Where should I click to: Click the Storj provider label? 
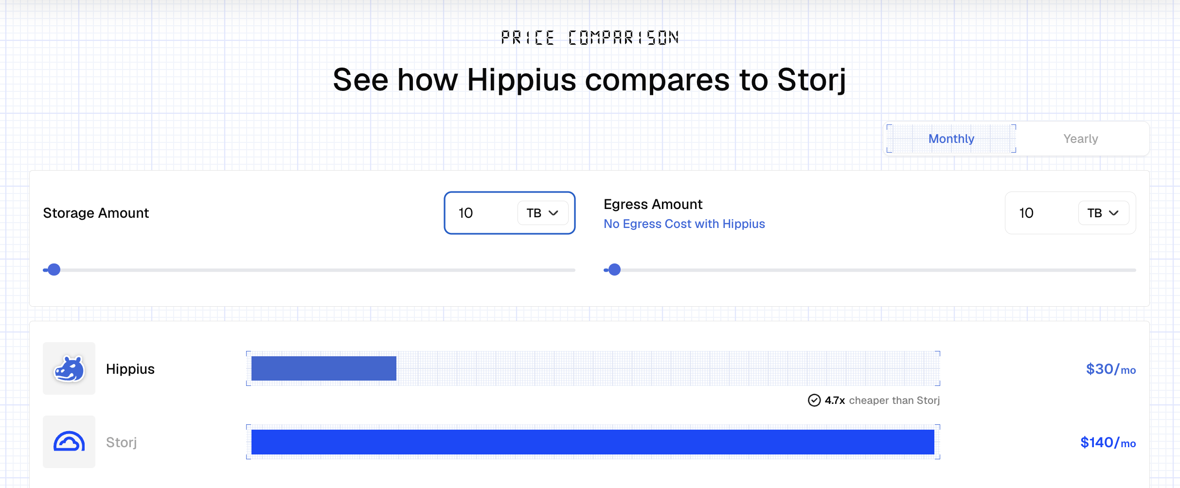122,442
